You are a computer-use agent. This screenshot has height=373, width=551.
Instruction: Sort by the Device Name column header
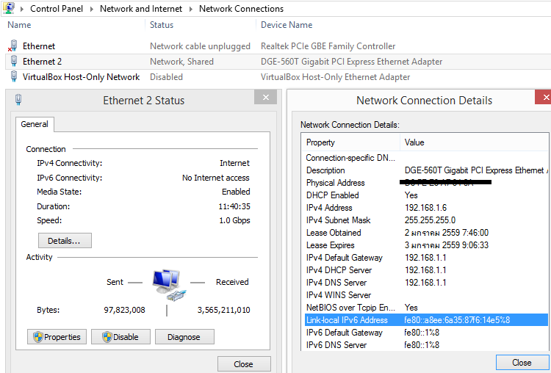tap(287, 25)
